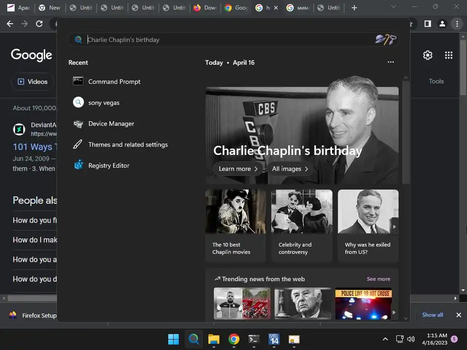467x350 pixels.
Task: Open Chrome tab search dropdown
Action: (394, 6)
